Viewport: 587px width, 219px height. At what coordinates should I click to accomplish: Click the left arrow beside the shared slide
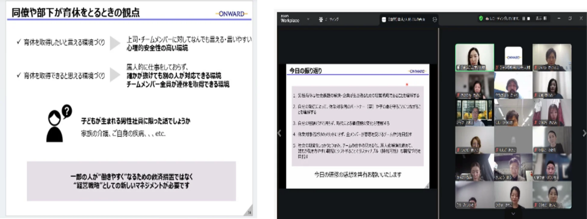(x=279, y=132)
